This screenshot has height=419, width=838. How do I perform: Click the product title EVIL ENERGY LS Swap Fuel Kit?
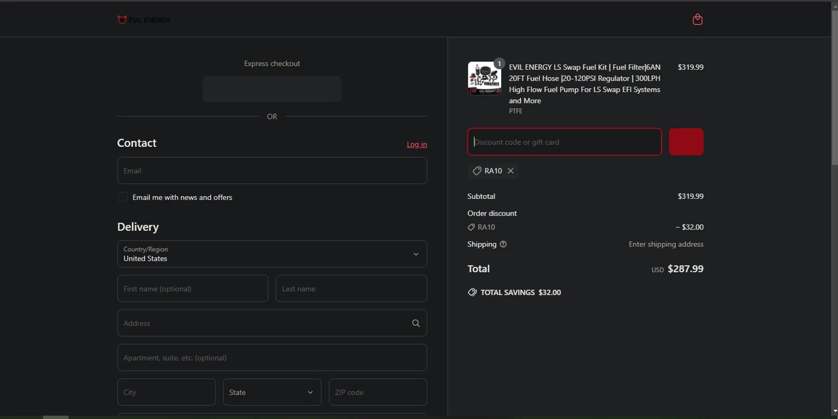tap(584, 84)
